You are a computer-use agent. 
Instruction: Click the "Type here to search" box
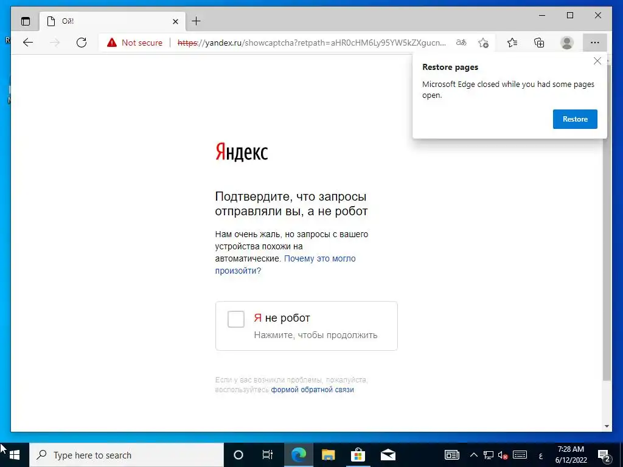(127, 455)
